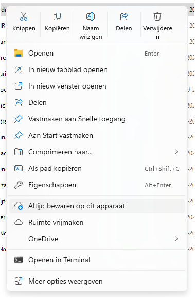
Task: Click the Ctrl+Shift+C shortcut text
Action: coord(162,169)
